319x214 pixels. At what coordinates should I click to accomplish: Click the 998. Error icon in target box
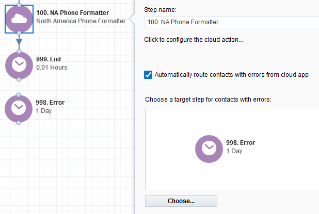(209, 149)
